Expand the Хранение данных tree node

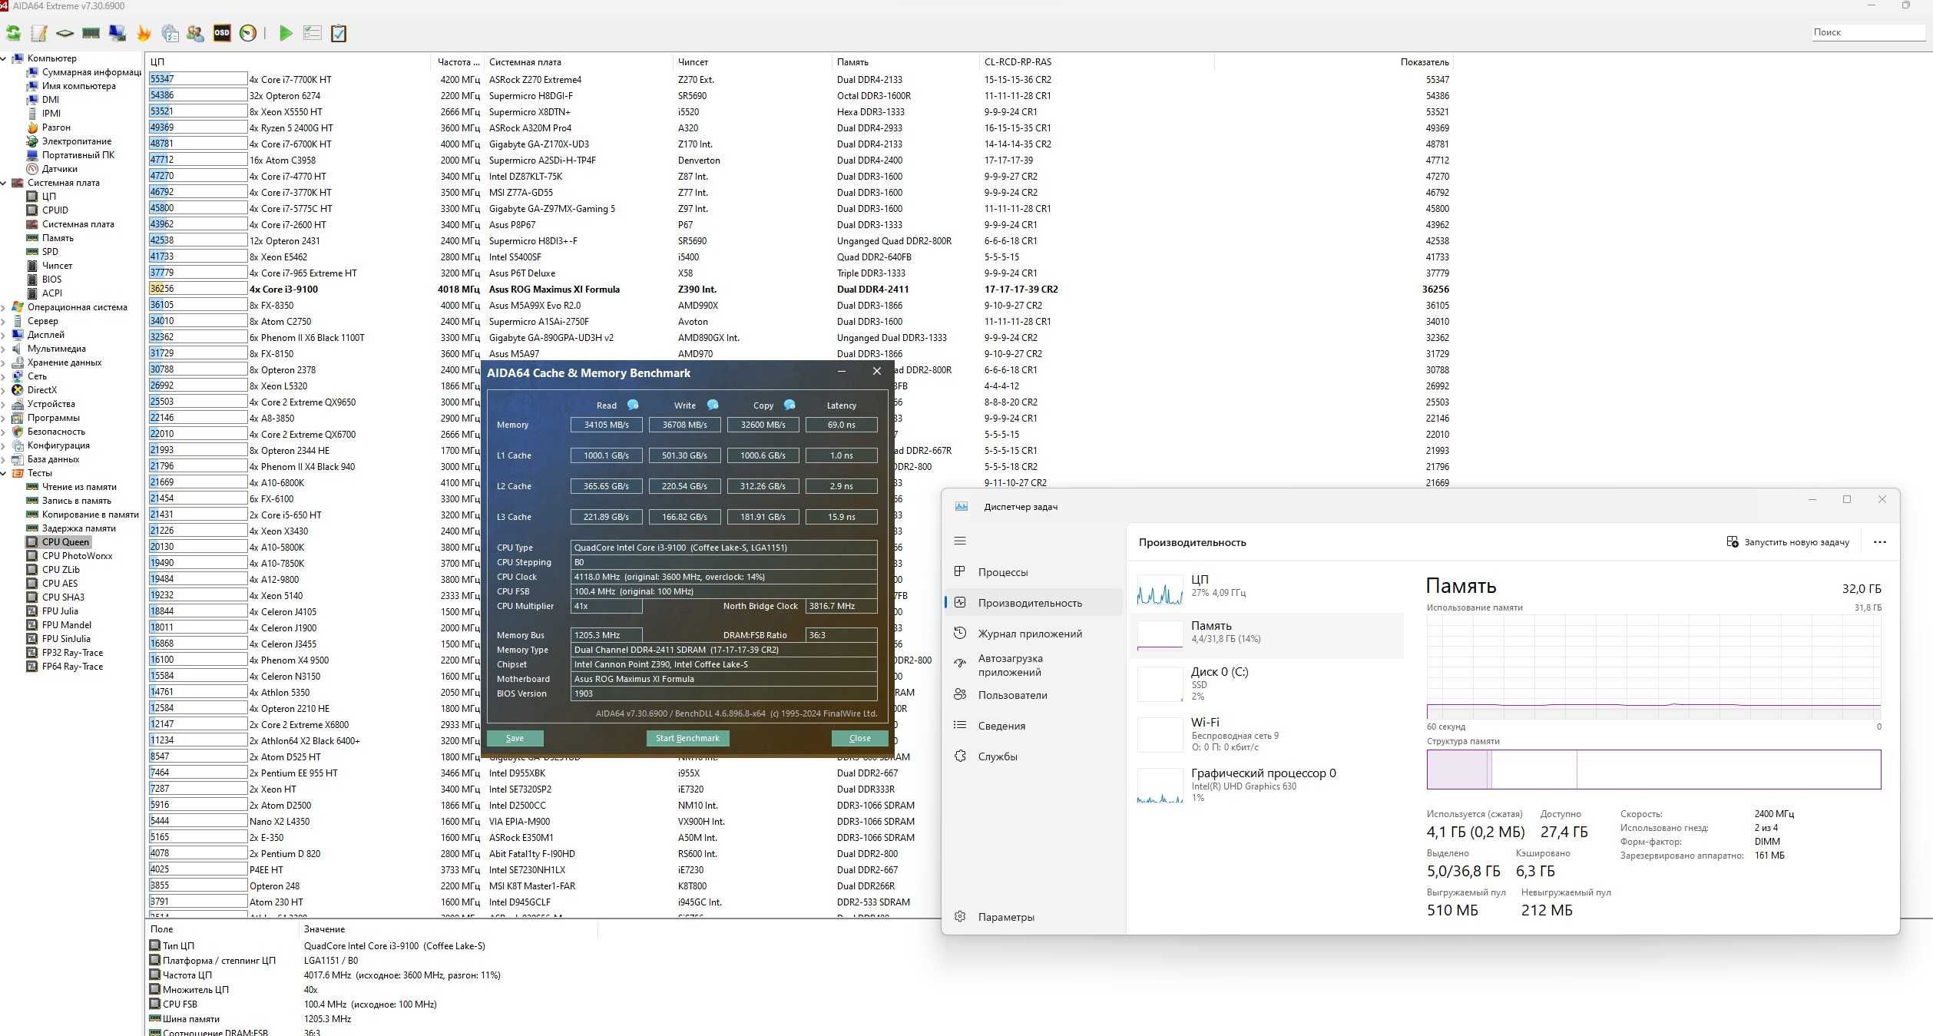[x=4, y=362]
